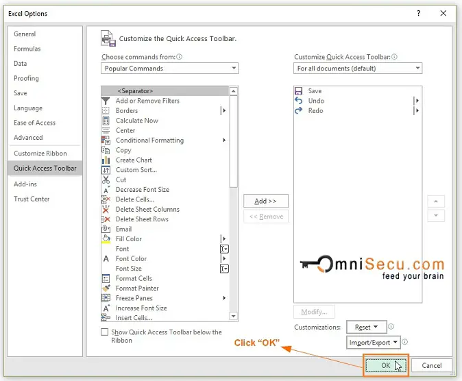Click the info icon beside Customize Quick Access Toolbar
The width and height of the screenshot is (462, 381).
tap(394, 57)
